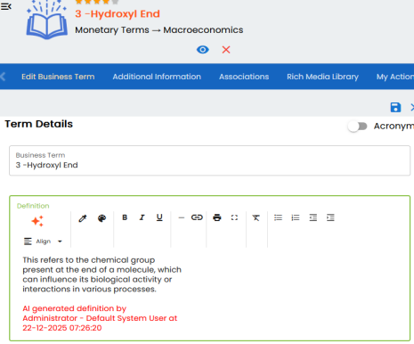This screenshot has height=344, width=414.
Task: Go to the Associations tab
Action: (x=244, y=77)
